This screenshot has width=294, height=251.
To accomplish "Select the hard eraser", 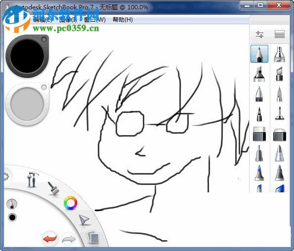I will (x=259, y=134).
